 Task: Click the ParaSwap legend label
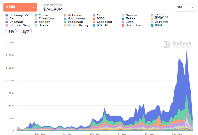point(75,22)
